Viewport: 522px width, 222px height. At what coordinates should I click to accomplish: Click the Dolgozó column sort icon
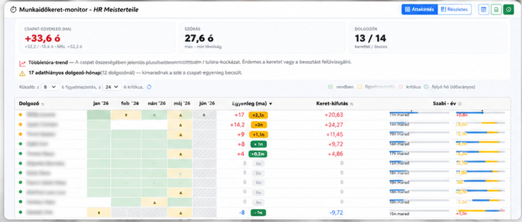pyautogui.click(x=43, y=104)
